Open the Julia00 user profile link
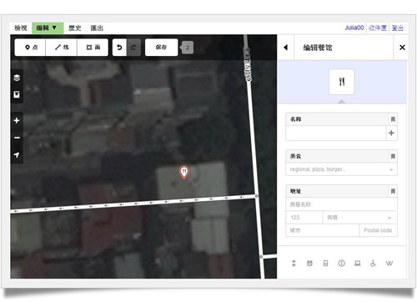This screenshot has width=417, height=302. pos(354,28)
